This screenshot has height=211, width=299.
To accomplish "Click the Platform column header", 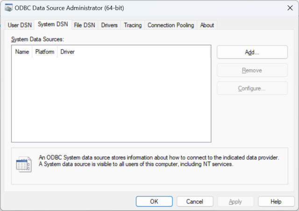I will click(44, 52).
